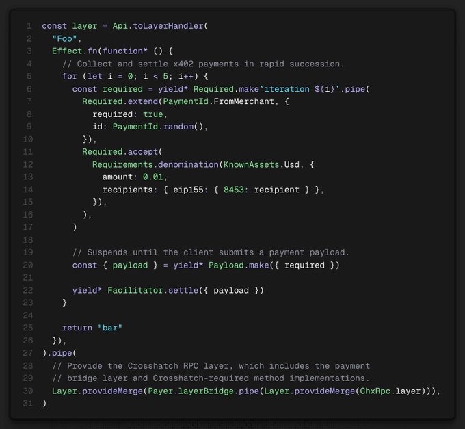Click 'Facilitator.settle({ payload })' on line 22
465x429 pixels.
tap(185, 291)
